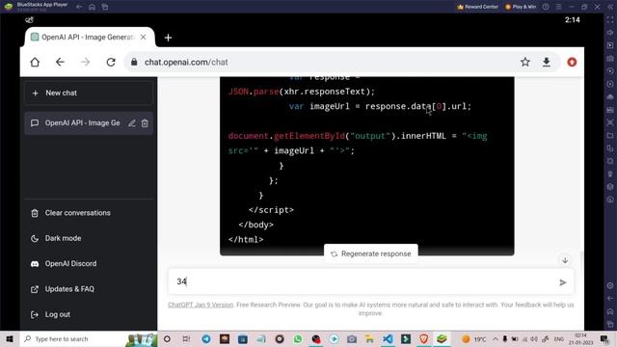Show hidden system tray icons
Image resolution: width=617 pixels, height=347 pixels.
[x=496, y=339]
